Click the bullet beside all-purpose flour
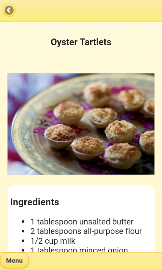This screenshot has height=270, width=162. [23, 231]
